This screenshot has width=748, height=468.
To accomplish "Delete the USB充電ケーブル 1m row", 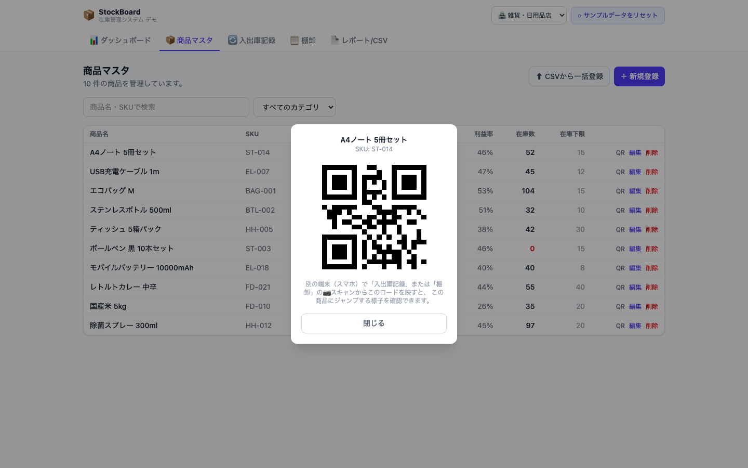I will (x=652, y=172).
